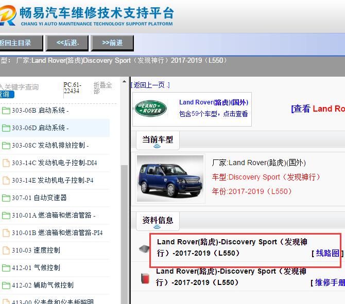Click year text 年份:2017-2019（L550）

click(252, 191)
